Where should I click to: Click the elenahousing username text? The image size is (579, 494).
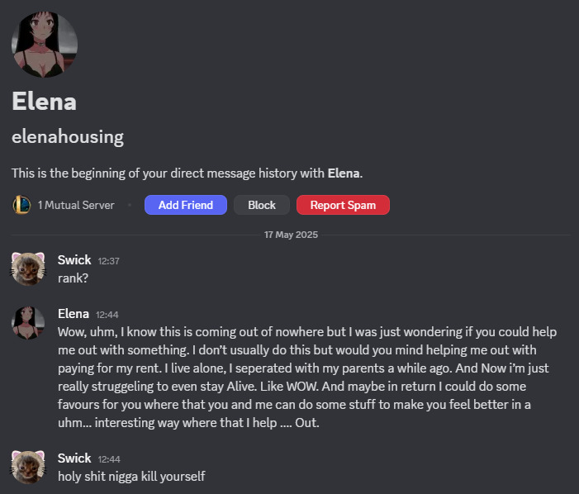[x=68, y=137]
